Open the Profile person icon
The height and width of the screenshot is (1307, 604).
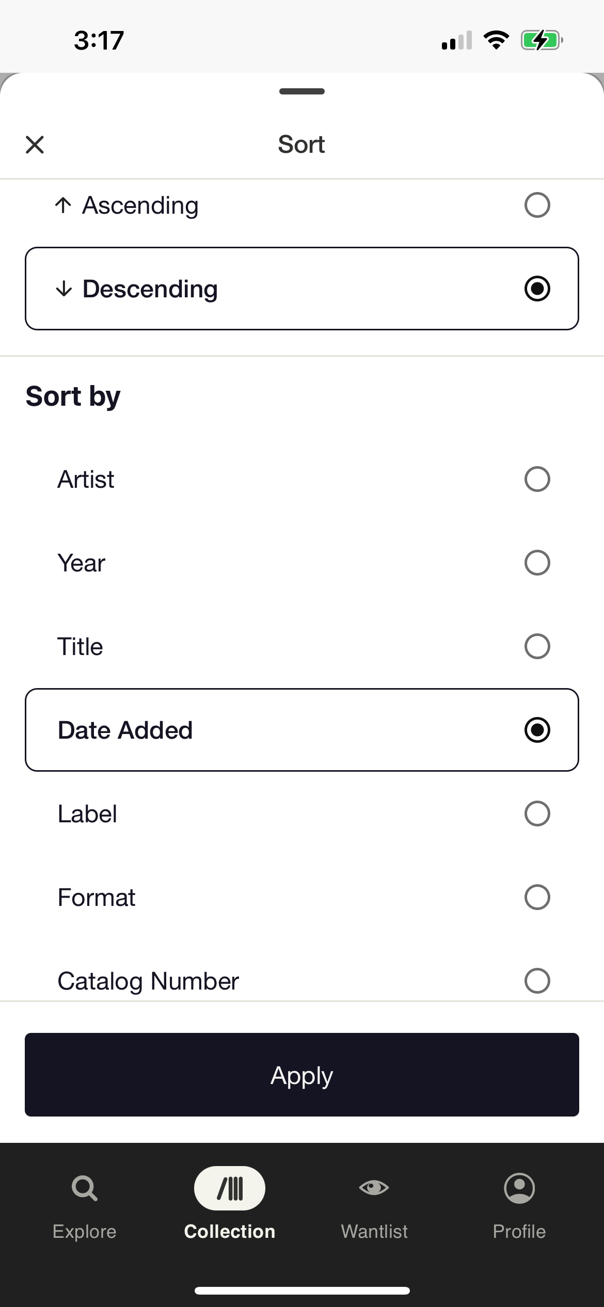coord(519,1188)
